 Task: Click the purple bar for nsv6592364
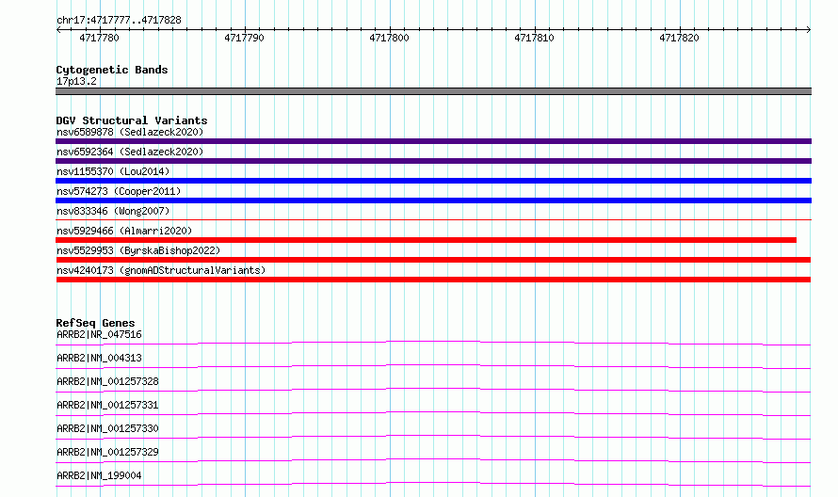pyautogui.click(x=433, y=161)
